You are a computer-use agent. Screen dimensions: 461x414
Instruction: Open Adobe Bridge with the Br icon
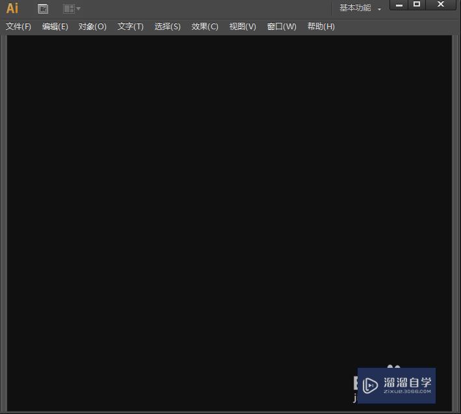point(43,9)
